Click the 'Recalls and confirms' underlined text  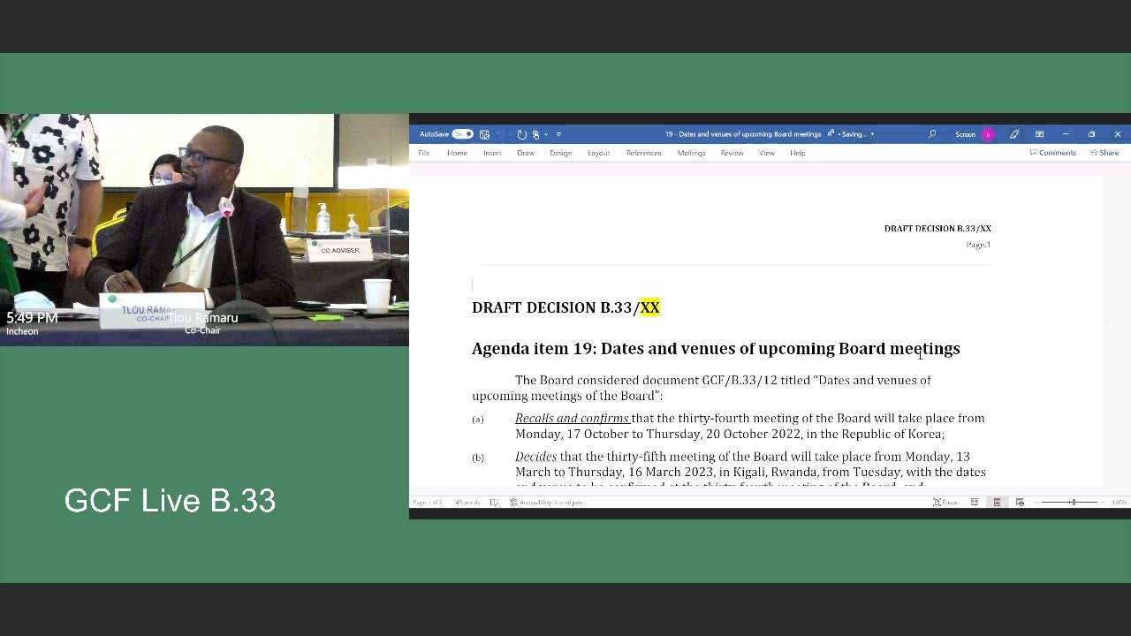pos(572,418)
